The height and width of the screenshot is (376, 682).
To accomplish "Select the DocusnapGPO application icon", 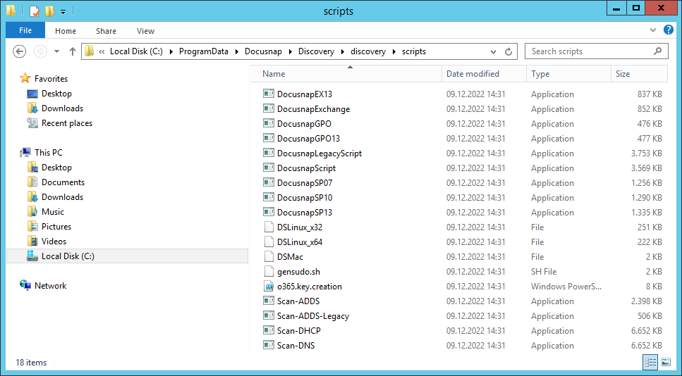I will [269, 123].
